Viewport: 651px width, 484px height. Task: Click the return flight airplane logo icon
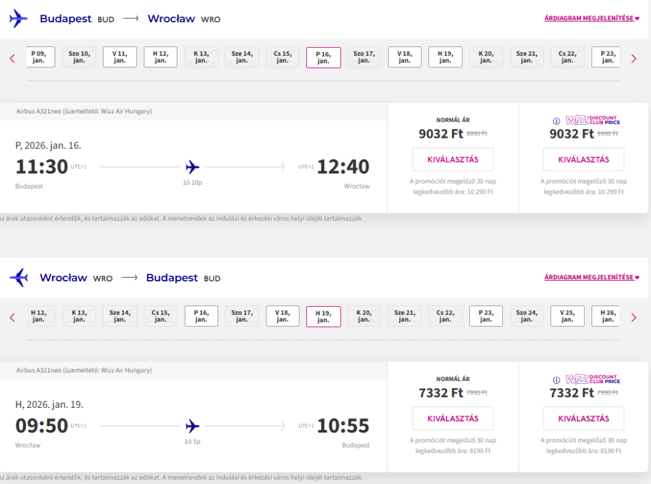(18, 278)
